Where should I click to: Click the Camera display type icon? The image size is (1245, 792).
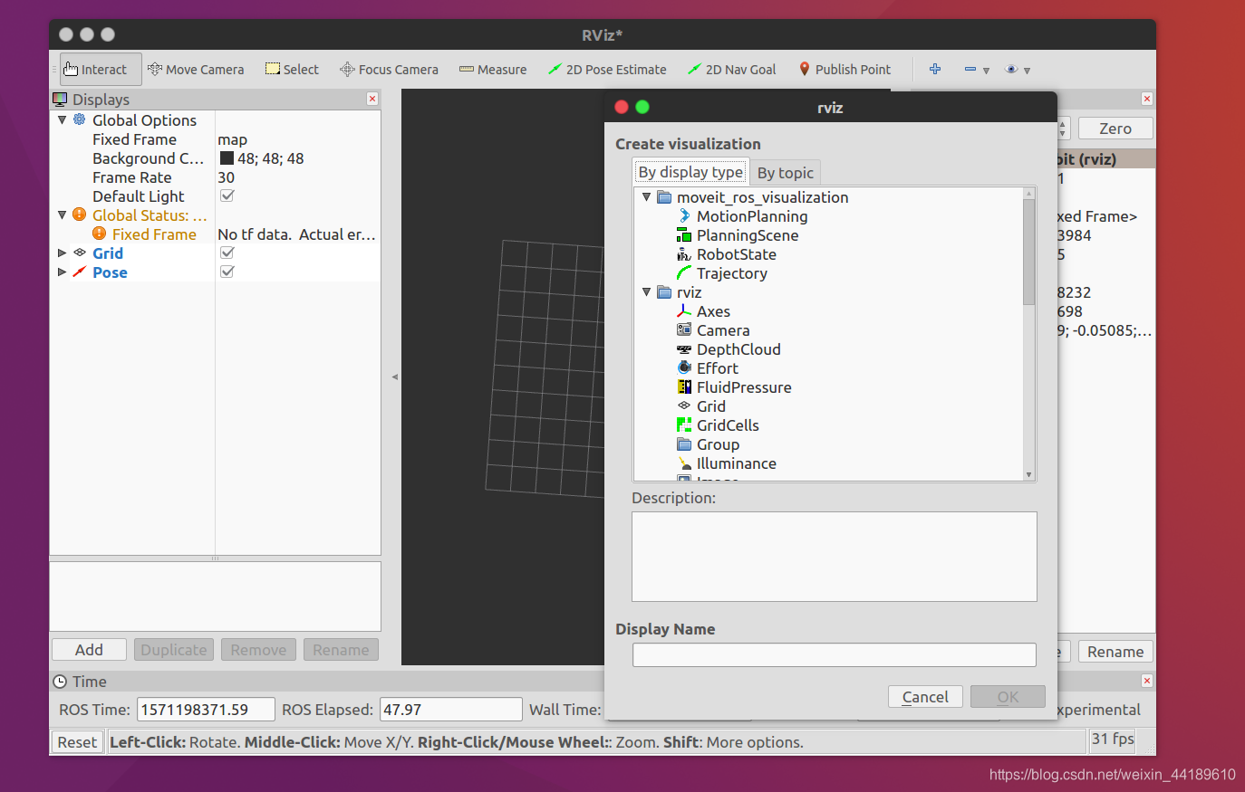click(684, 330)
